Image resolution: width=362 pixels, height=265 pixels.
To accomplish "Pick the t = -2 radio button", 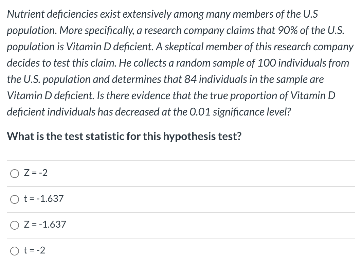I will coord(15,251).
